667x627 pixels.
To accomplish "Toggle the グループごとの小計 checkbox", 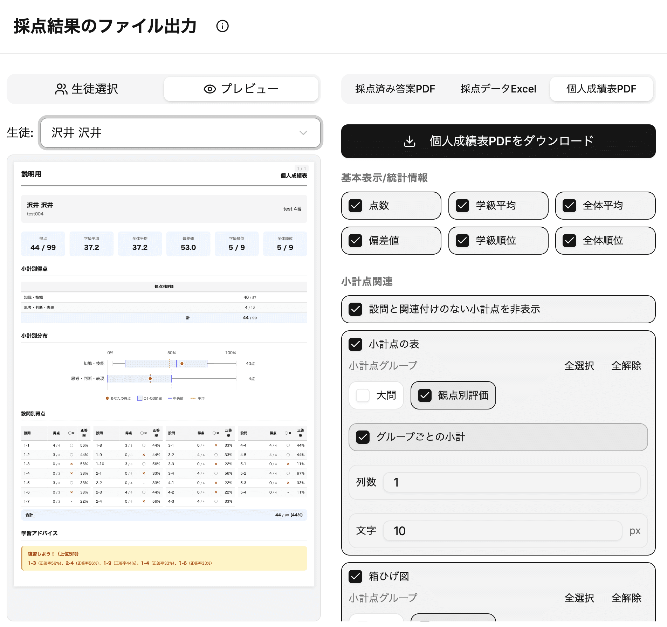I will (363, 437).
